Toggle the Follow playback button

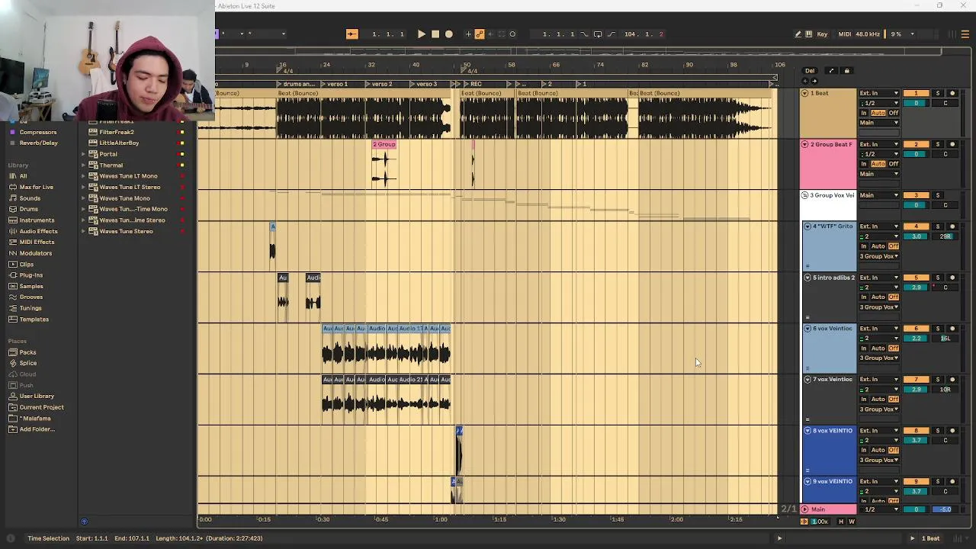[x=352, y=34]
